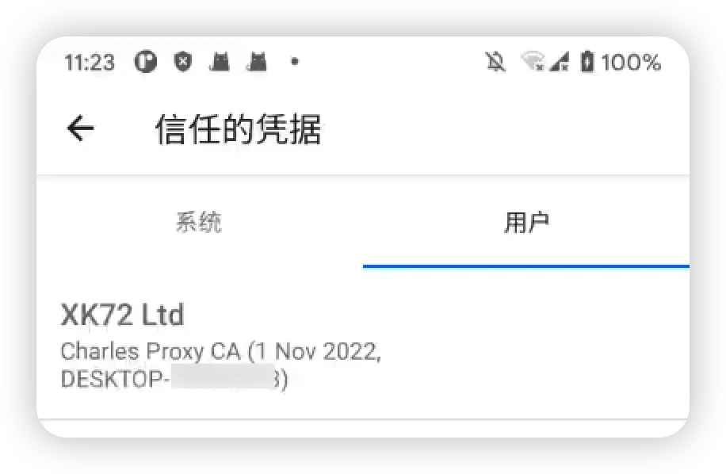Click the second cat notification icon
Viewport: 726px width, 474px height.
pos(257,62)
